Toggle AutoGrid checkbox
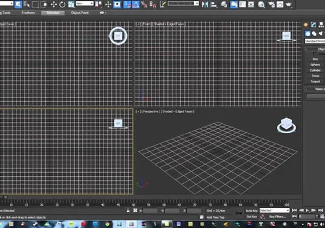This screenshot has height=228, width=325. (x=315, y=54)
